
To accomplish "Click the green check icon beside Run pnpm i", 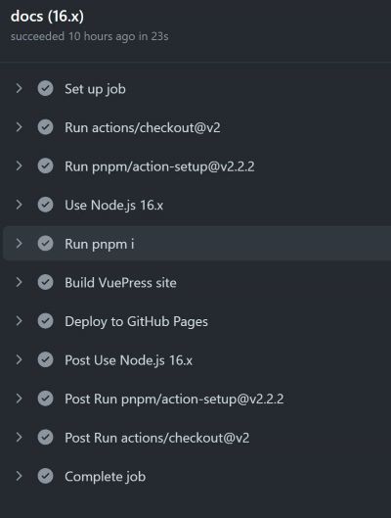I will 45,244.
